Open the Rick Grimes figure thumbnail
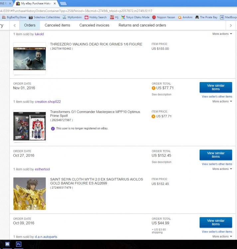The height and width of the screenshot is (249, 237). pyautogui.click(x=30, y=58)
